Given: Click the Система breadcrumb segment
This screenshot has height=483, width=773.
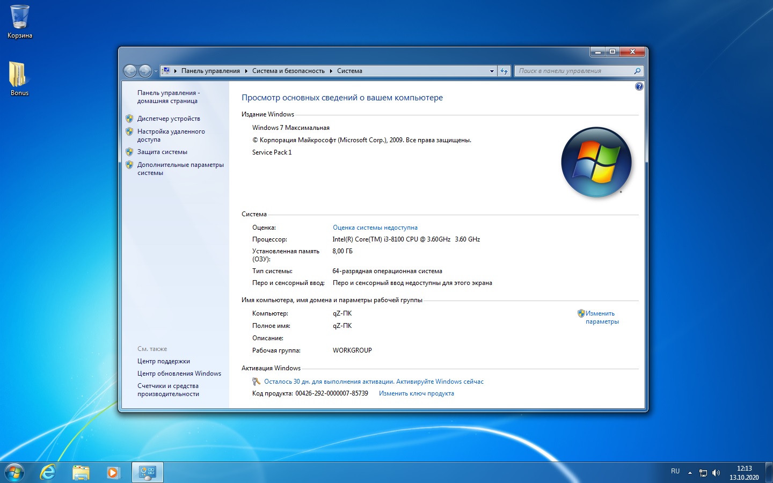Looking at the screenshot, I should click(x=349, y=71).
